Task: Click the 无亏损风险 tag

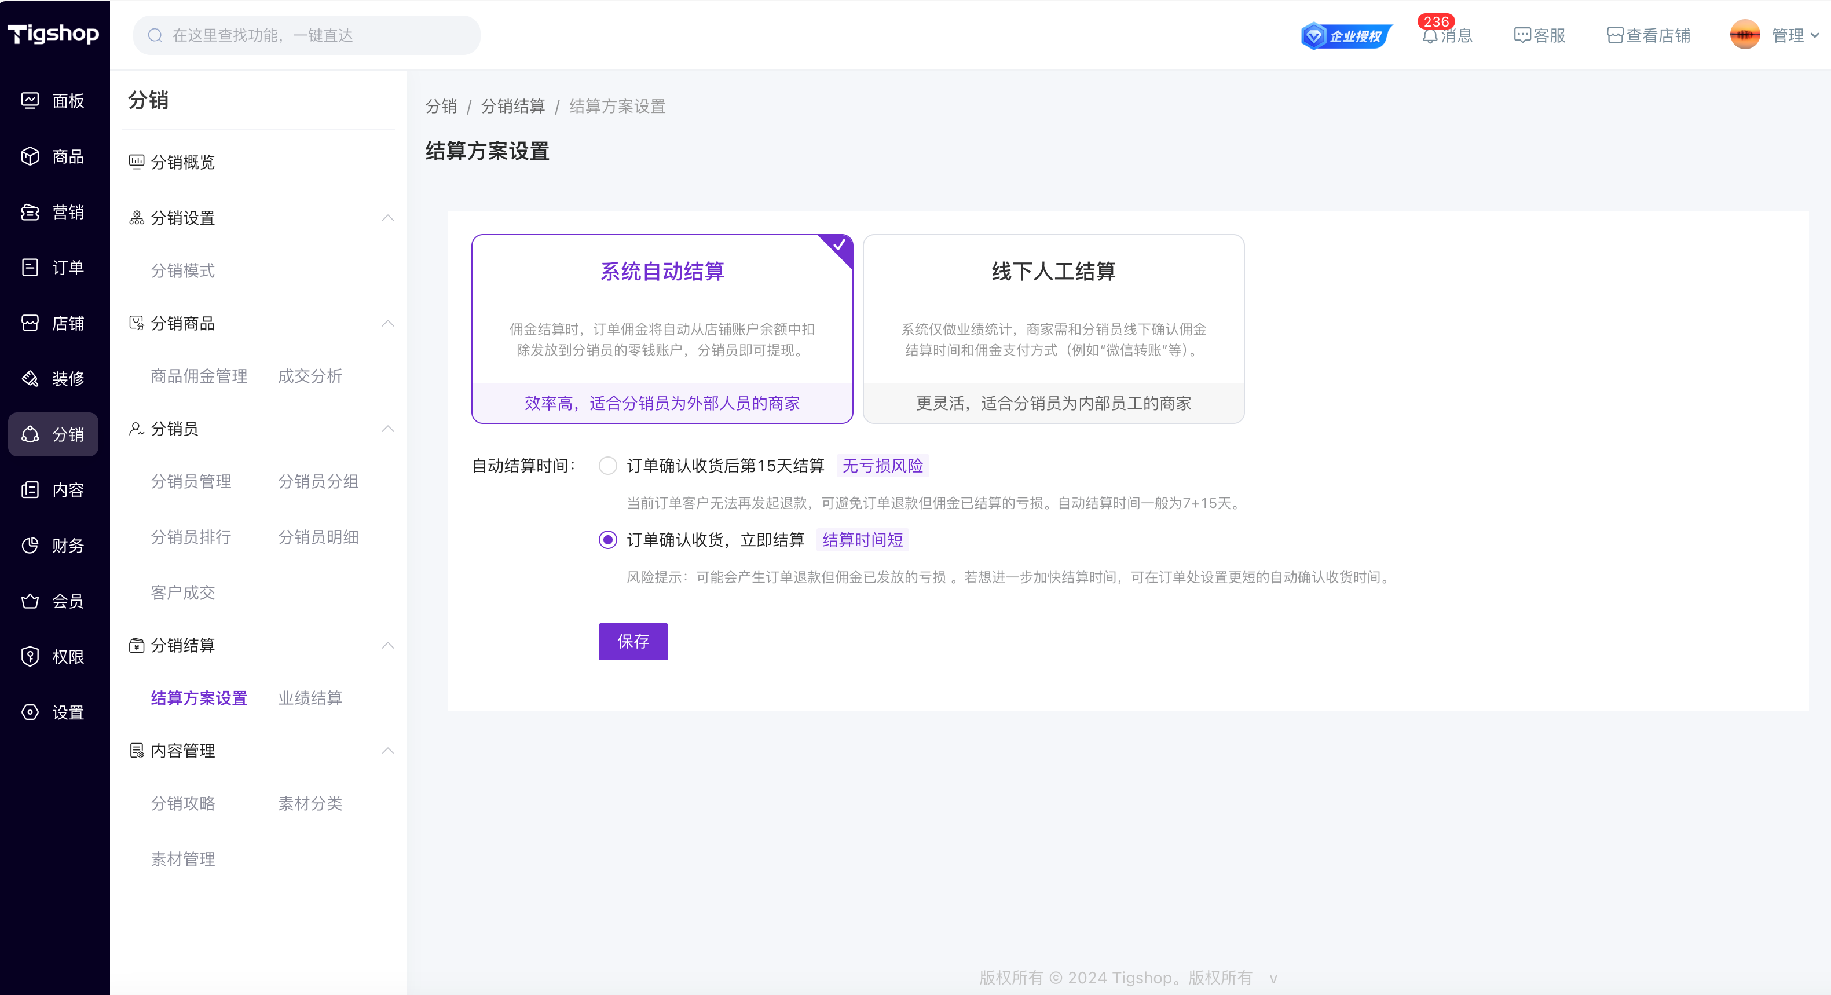Action: coord(883,466)
